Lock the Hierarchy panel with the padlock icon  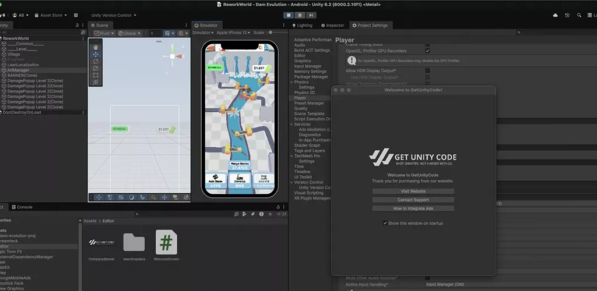click(x=78, y=25)
